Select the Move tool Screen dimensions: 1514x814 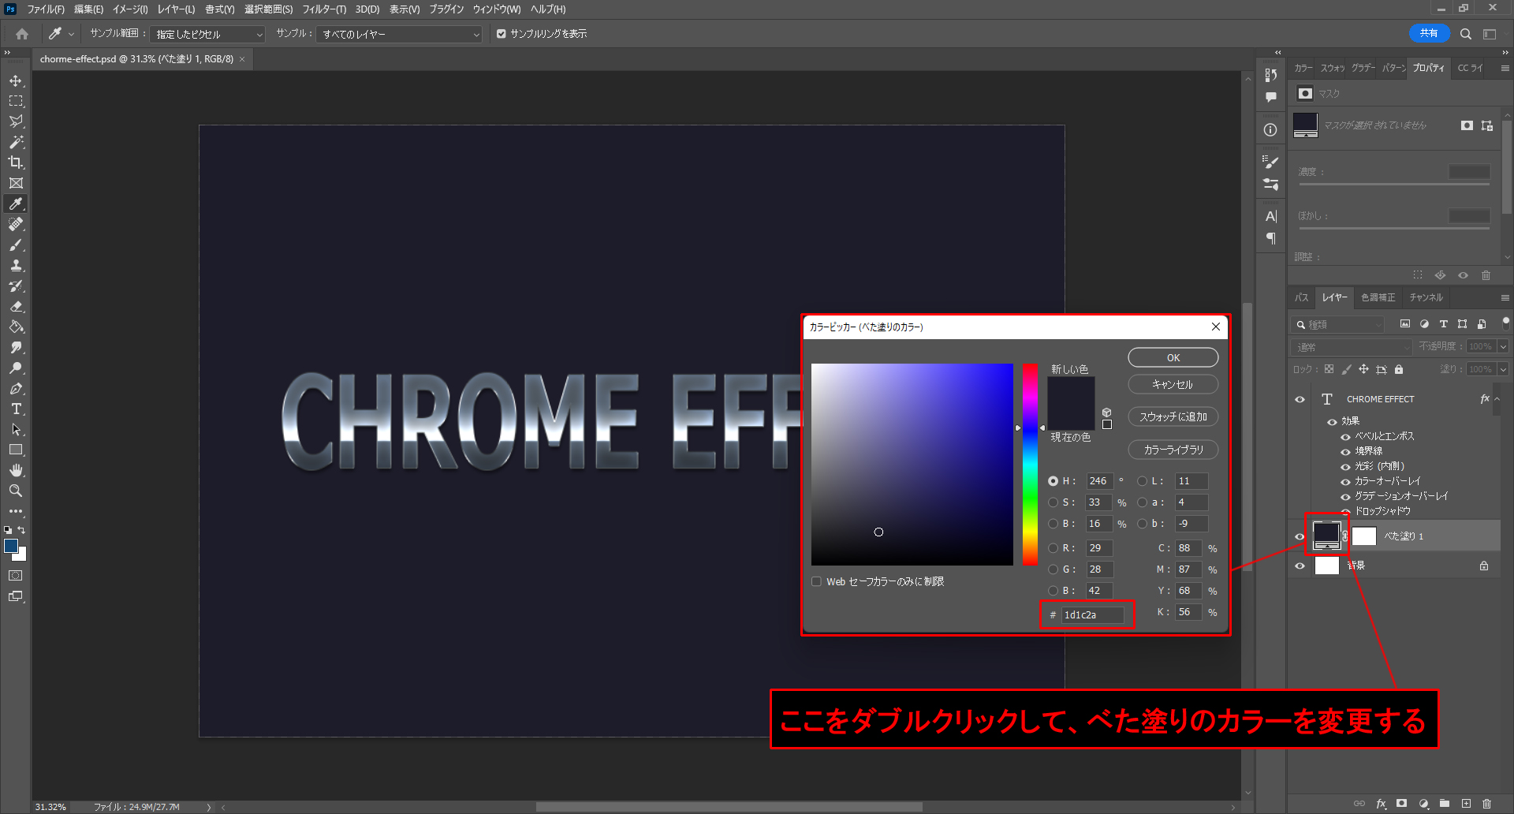tap(16, 80)
